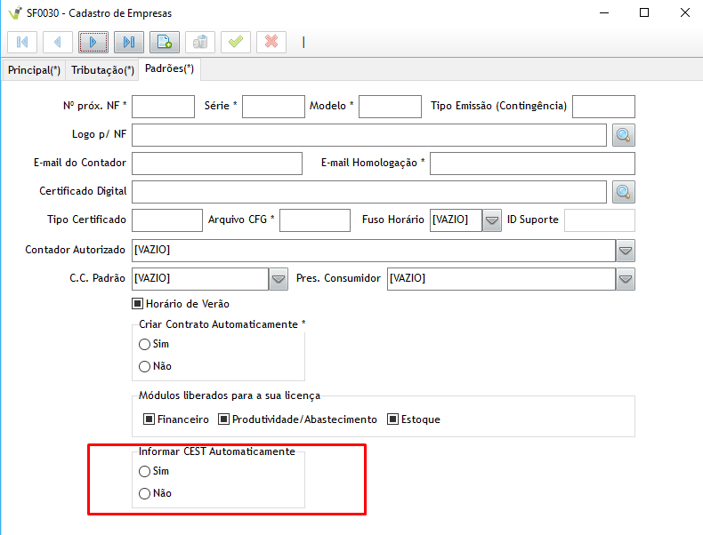
Task: Toggle the Estoque module checkbox
Action: [392, 419]
